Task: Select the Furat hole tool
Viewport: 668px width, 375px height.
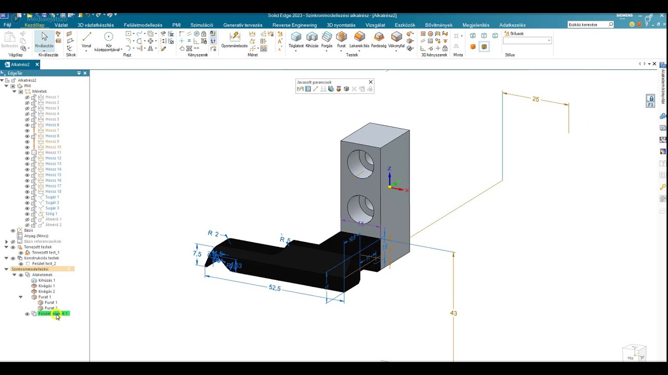Action: point(341,40)
